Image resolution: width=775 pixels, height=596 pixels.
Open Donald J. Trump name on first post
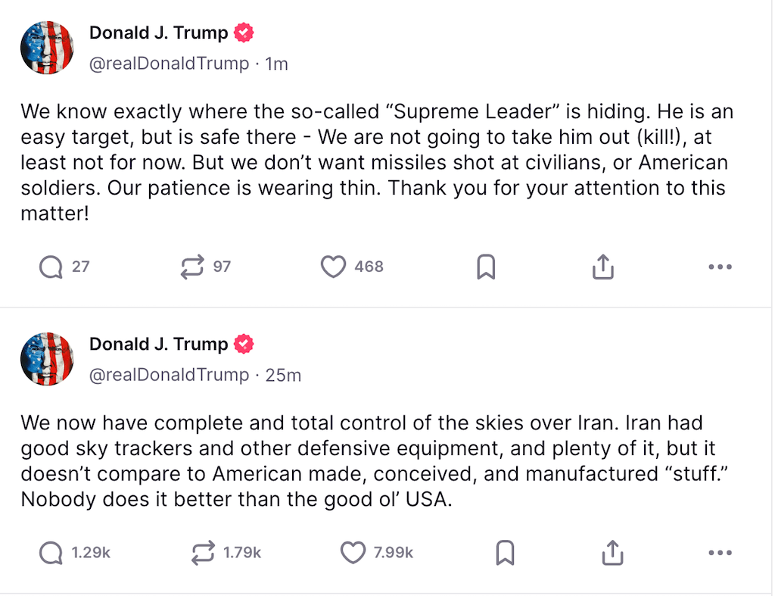coord(158,33)
